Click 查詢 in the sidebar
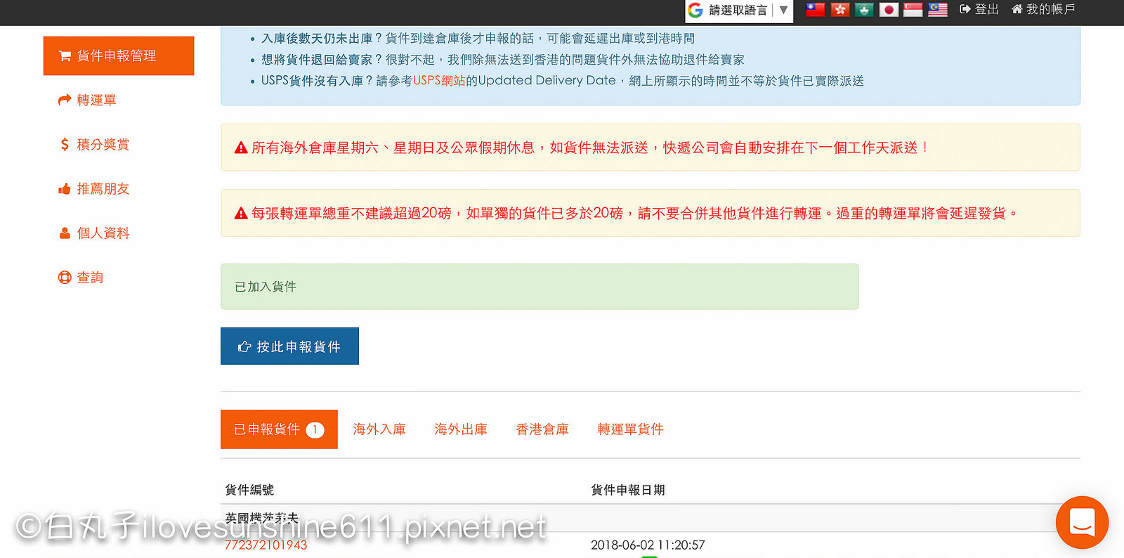This screenshot has height=558, width=1124. [x=89, y=277]
